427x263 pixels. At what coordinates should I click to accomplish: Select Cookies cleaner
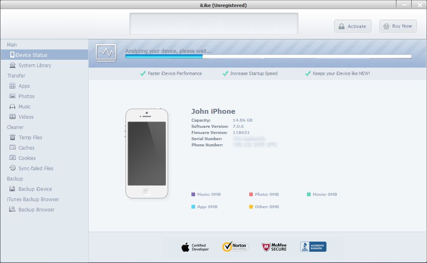coord(45,158)
